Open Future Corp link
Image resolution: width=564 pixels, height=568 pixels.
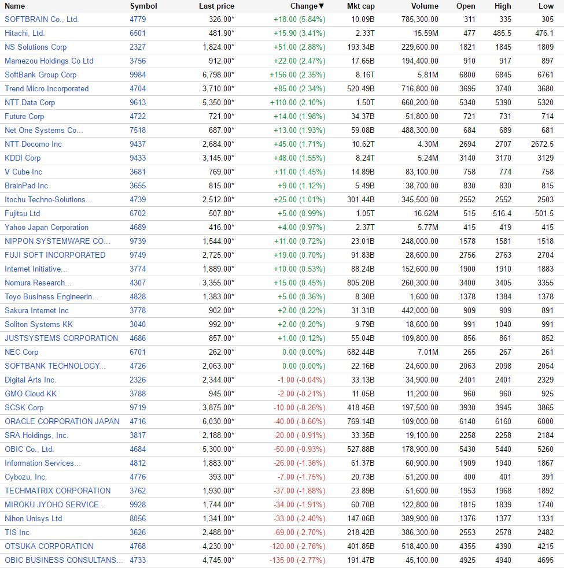point(24,117)
